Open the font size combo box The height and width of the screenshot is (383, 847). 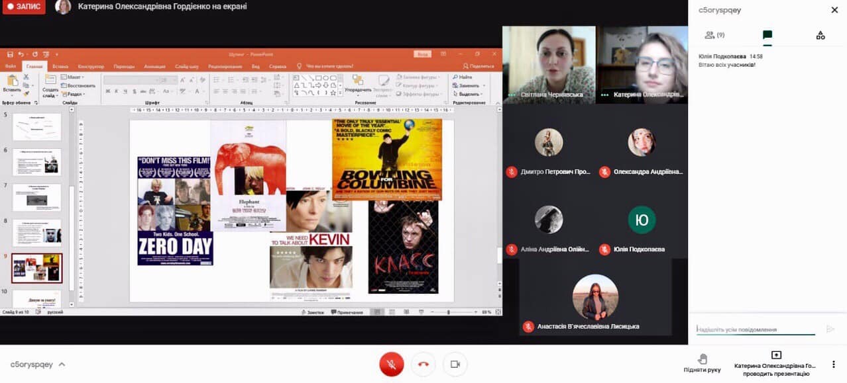168,80
